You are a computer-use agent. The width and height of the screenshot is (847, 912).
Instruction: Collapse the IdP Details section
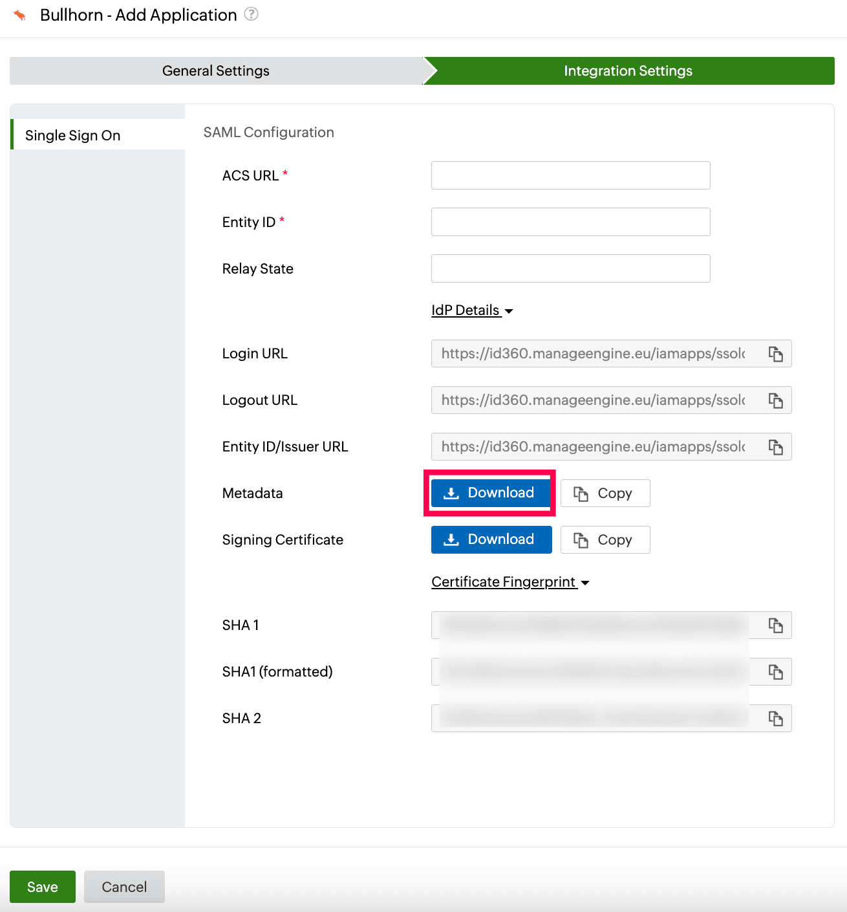[472, 310]
